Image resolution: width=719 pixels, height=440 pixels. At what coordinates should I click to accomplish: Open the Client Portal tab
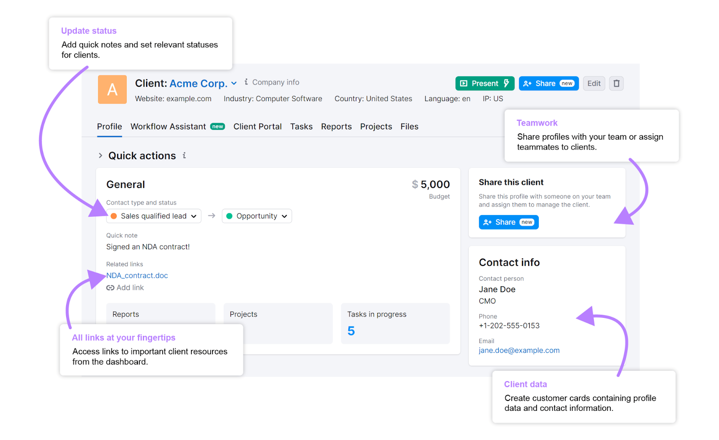[257, 126]
